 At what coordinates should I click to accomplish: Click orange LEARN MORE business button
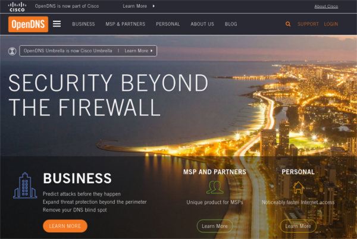click(65, 226)
